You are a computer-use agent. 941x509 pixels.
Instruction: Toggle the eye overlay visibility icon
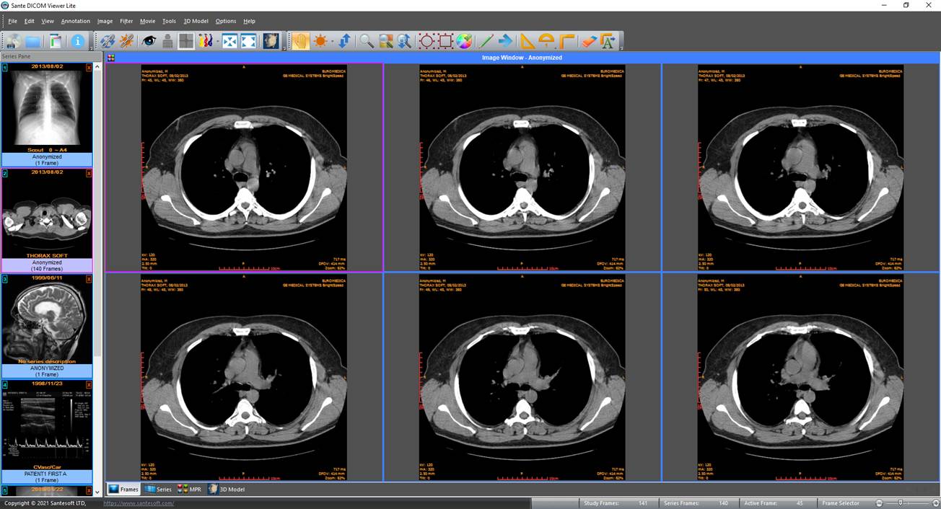pyautogui.click(x=149, y=41)
